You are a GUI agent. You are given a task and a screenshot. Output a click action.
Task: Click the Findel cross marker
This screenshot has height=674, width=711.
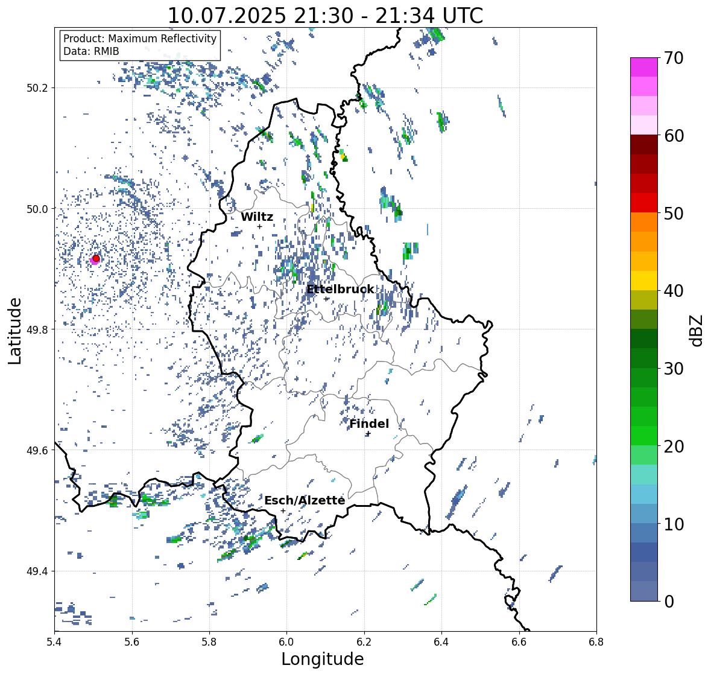pyautogui.click(x=368, y=434)
